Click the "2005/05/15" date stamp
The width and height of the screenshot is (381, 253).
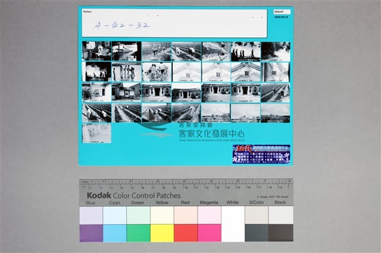[x=282, y=17]
